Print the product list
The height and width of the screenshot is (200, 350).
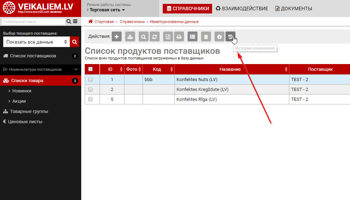(x=179, y=36)
